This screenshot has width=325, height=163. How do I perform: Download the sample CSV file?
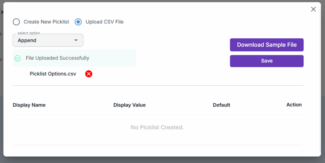tap(267, 45)
